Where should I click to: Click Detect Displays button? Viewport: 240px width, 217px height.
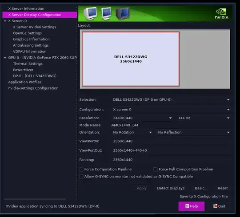[x=171, y=188]
